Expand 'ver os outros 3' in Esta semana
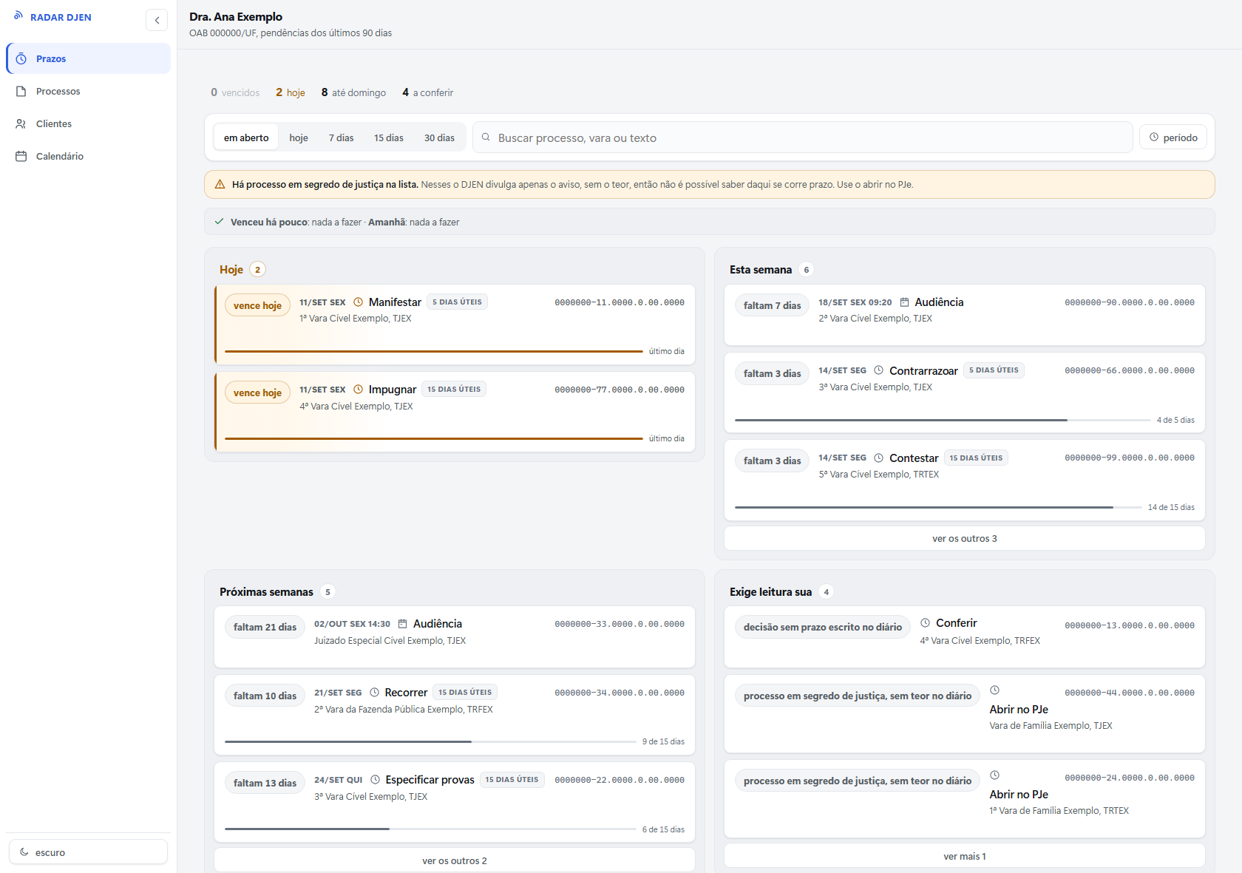This screenshot has width=1242, height=873. (x=965, y=538)
